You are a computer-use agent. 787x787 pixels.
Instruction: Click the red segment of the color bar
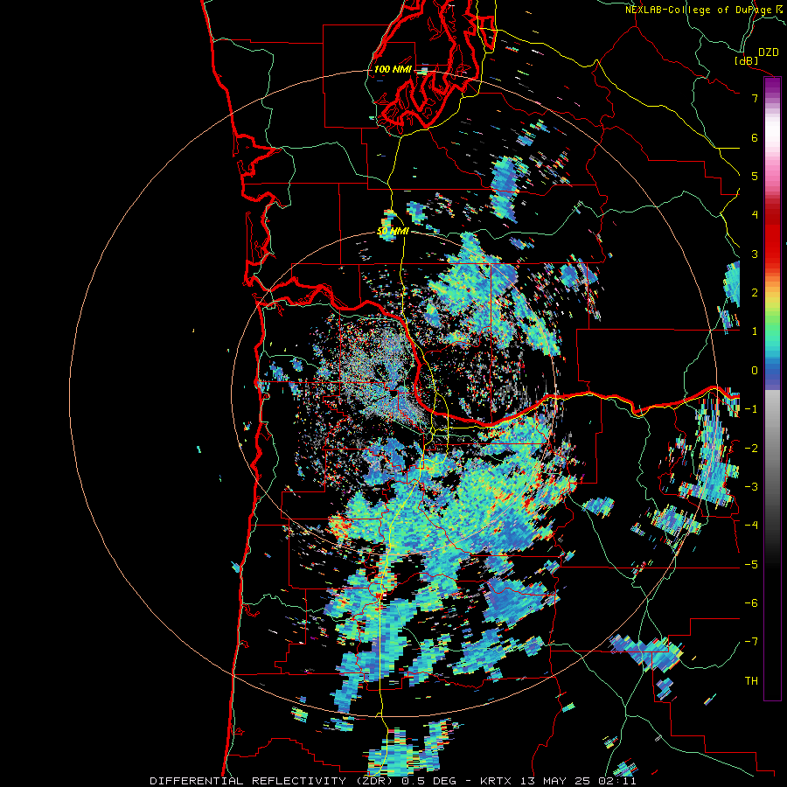[772, 236]
